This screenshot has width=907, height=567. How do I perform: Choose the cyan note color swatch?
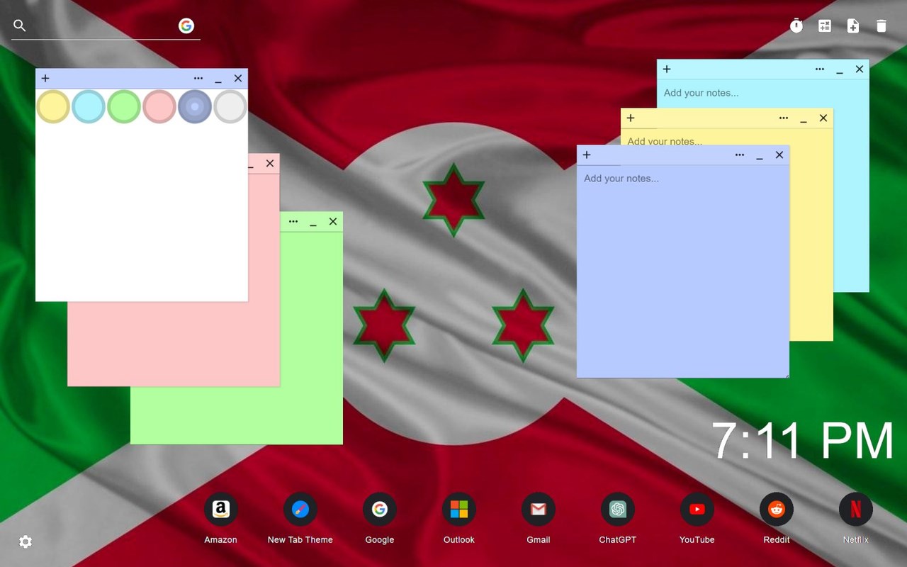[x=89, y=106]
